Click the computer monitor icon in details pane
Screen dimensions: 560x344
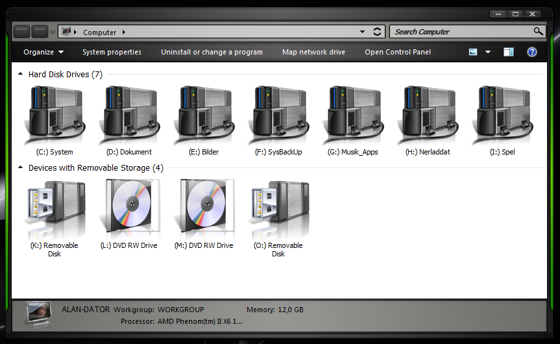pos(39,314)
